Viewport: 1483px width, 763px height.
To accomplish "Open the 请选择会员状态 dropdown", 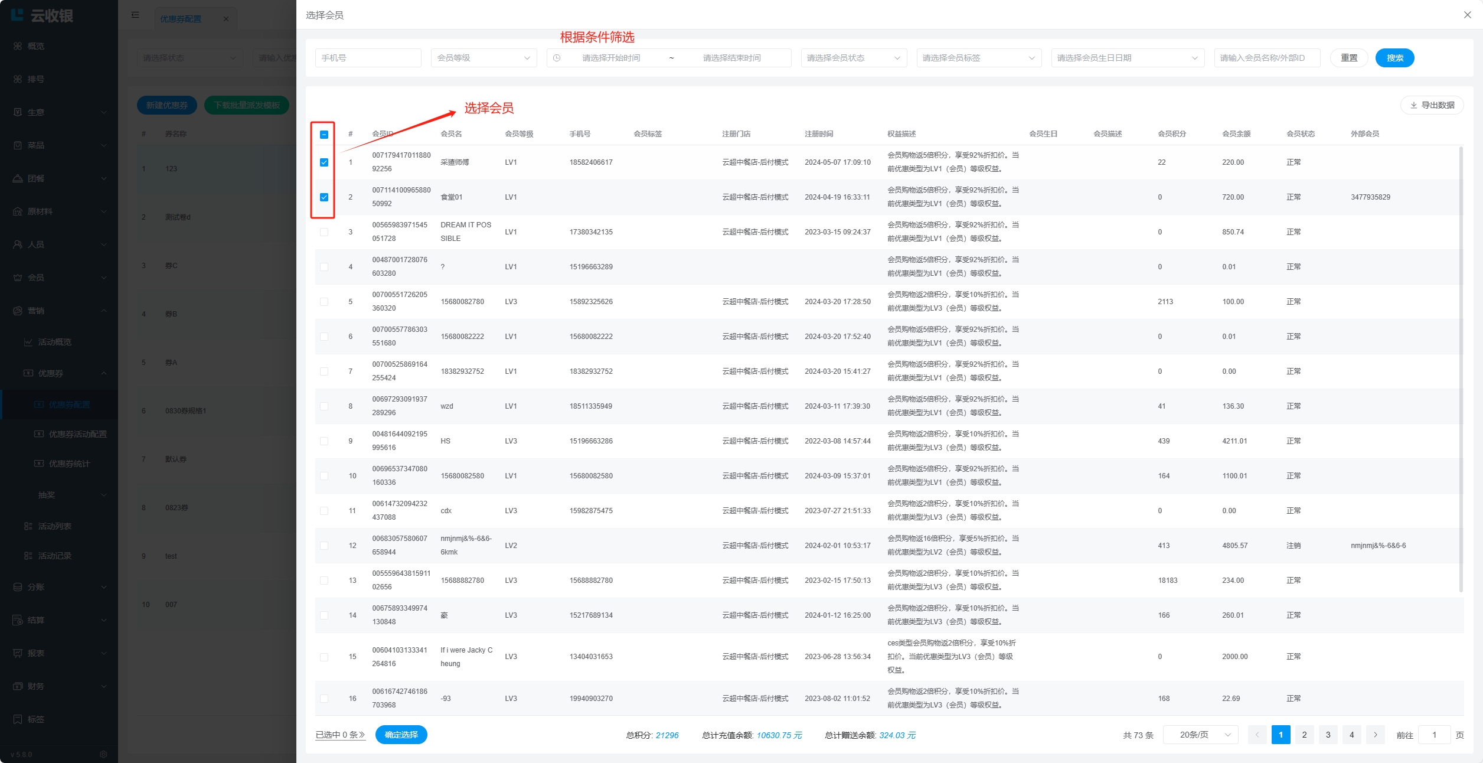I will [853, 58].
